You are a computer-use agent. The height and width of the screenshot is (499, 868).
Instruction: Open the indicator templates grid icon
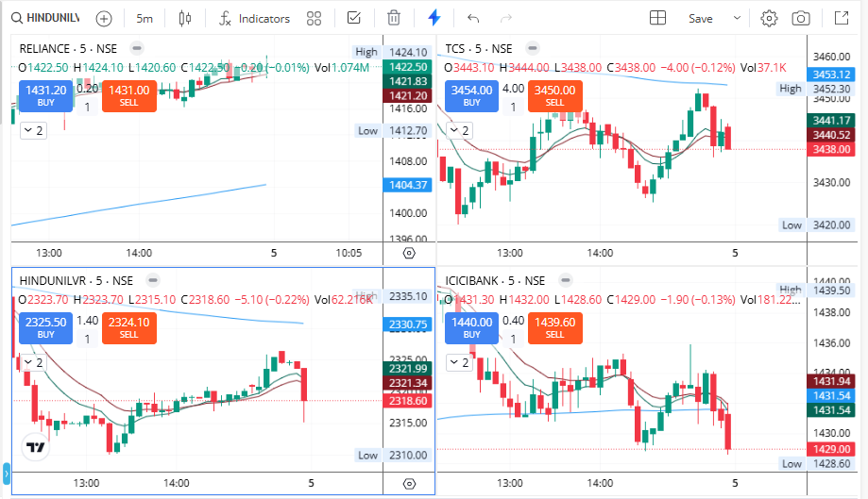(x=315, y=18)
